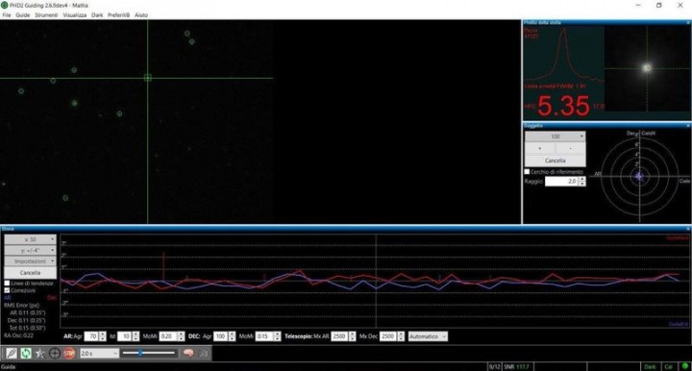
Task: Stop guiding with the red STOP icon
Action: coord(69,353)
